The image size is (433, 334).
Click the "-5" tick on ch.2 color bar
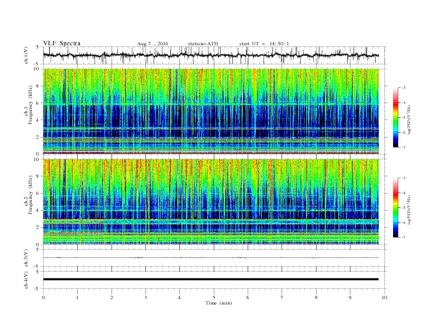[x=403, y=208]
